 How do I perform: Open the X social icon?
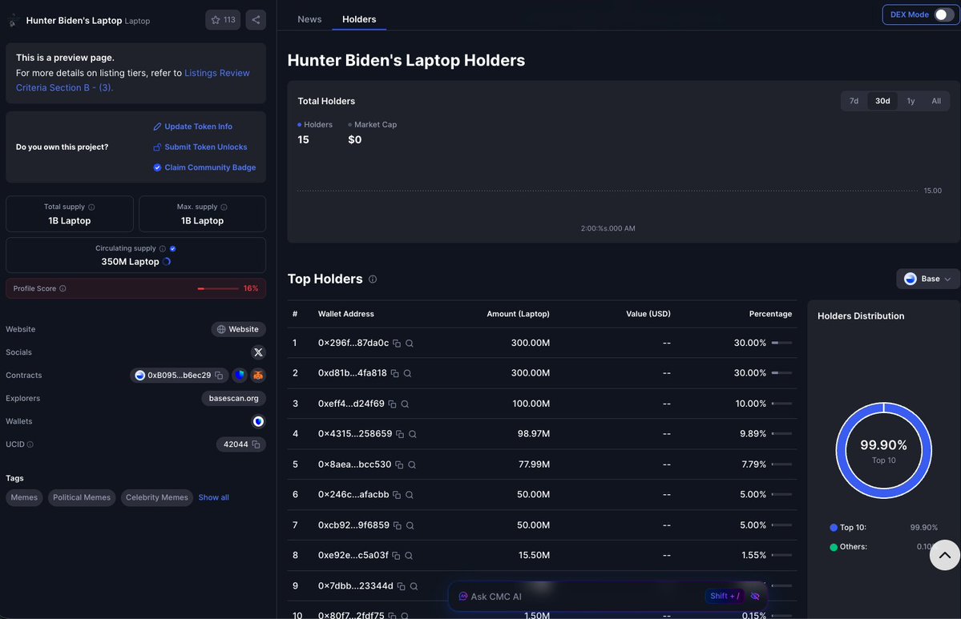coord(258,352)
